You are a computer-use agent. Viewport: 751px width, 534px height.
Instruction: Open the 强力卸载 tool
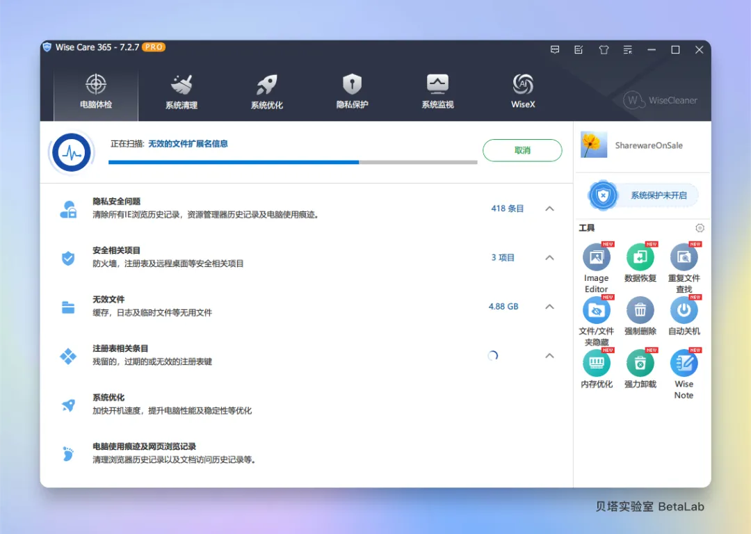click(x=640, y=364)
